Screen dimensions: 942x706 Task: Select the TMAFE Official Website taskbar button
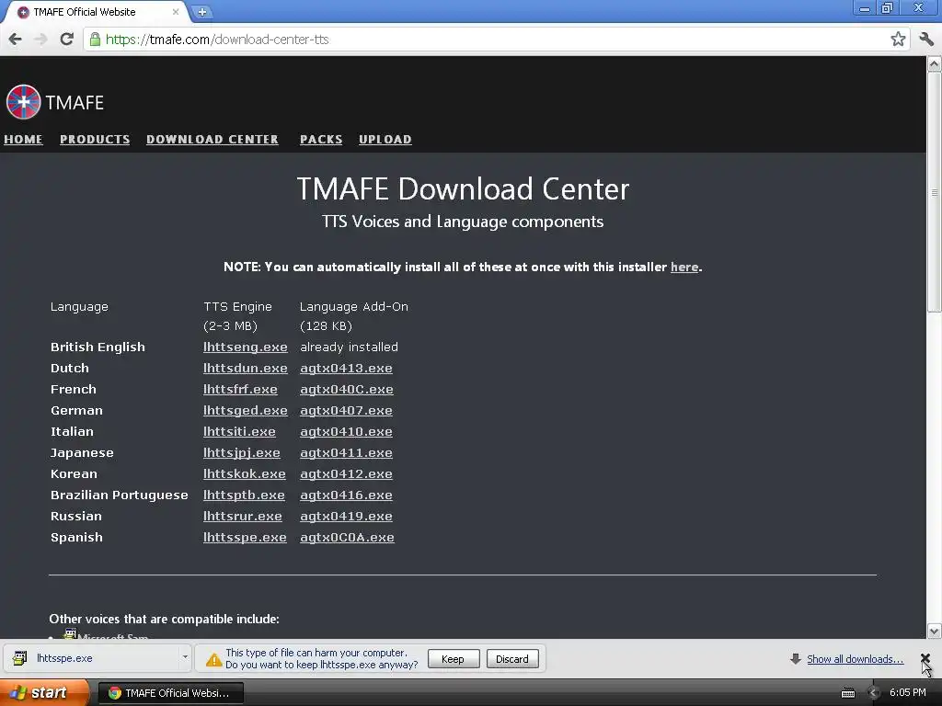coord(170,693)
